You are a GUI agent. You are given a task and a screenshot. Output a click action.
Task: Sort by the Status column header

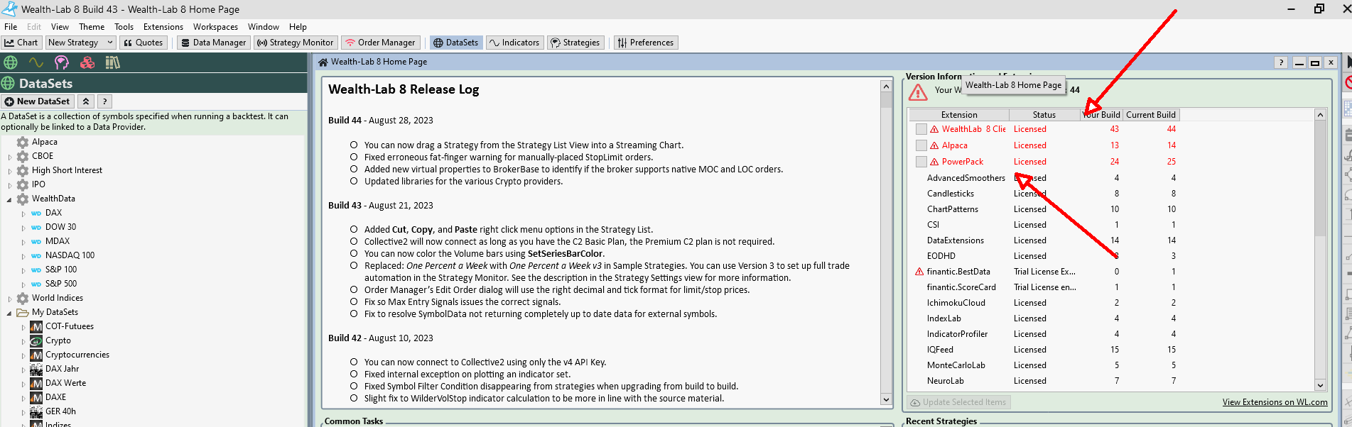tap(1044, 115)
